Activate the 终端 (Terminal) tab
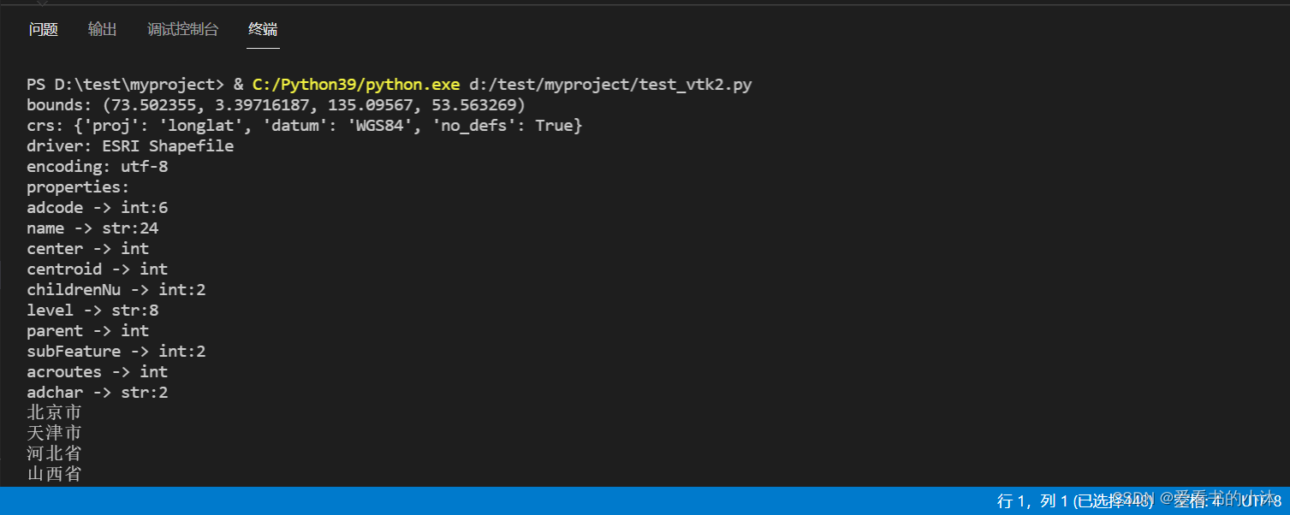 263,30
